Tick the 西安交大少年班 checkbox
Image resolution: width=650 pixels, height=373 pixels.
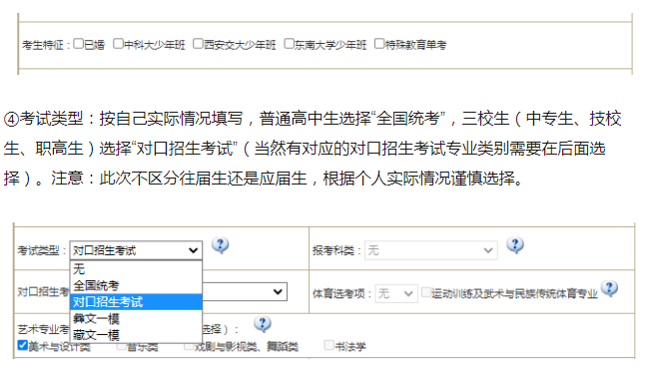[x=198, y=44]
